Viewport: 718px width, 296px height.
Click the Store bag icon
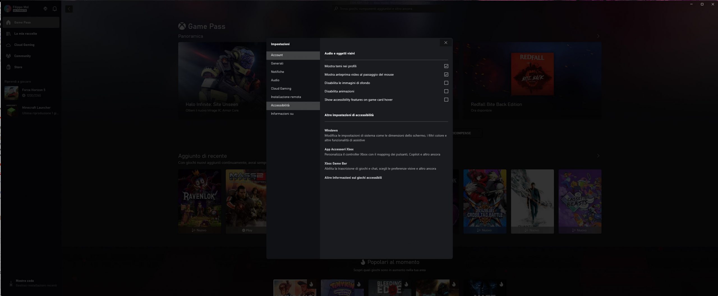pos(8,67)
